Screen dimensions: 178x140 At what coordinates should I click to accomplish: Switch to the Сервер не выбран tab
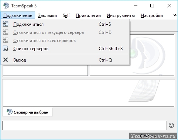point(28,112)
